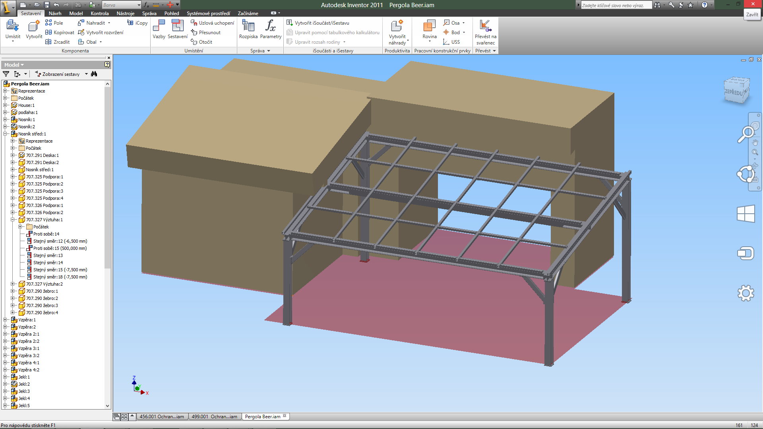Expand the House:1 tree node

coord(6,105)
